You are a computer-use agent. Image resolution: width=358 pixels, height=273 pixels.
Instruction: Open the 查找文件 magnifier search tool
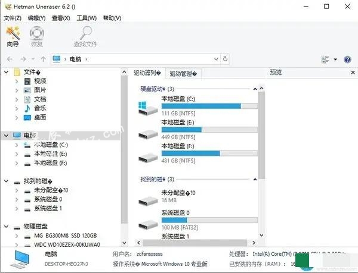point(85,33)
